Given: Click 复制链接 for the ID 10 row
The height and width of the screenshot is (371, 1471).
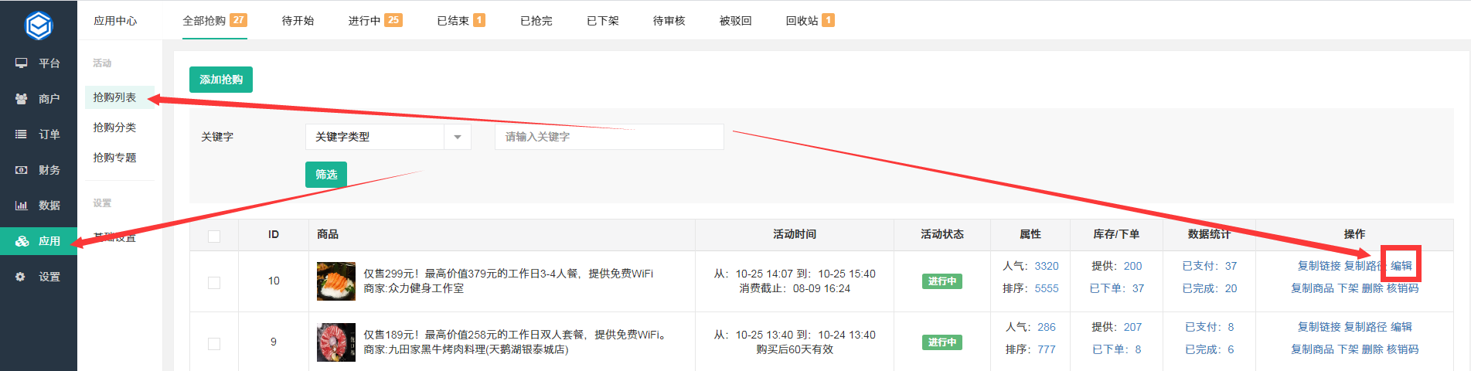Looking at the screenshot, I should (x=1319, y=266).
